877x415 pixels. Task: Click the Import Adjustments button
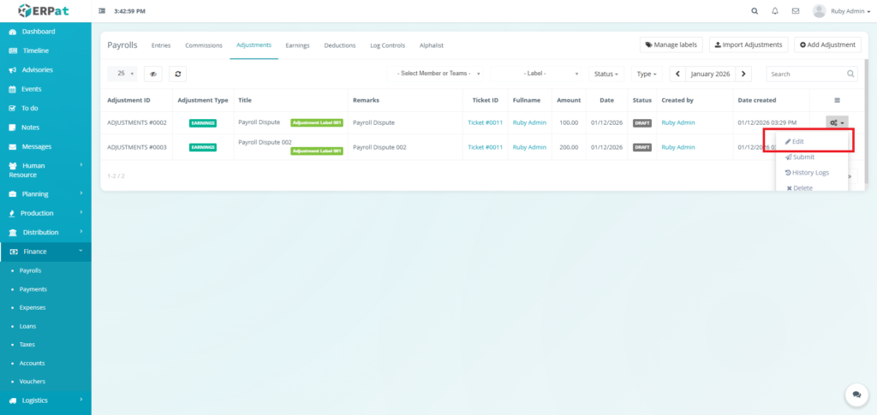(x=748, y=44)
